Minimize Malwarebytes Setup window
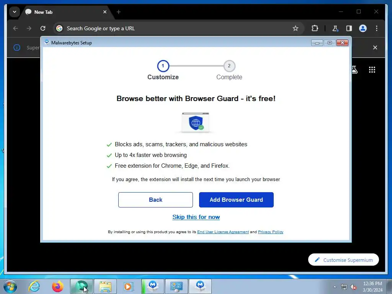This screenshot has width=392, height=294. [317, 43]
